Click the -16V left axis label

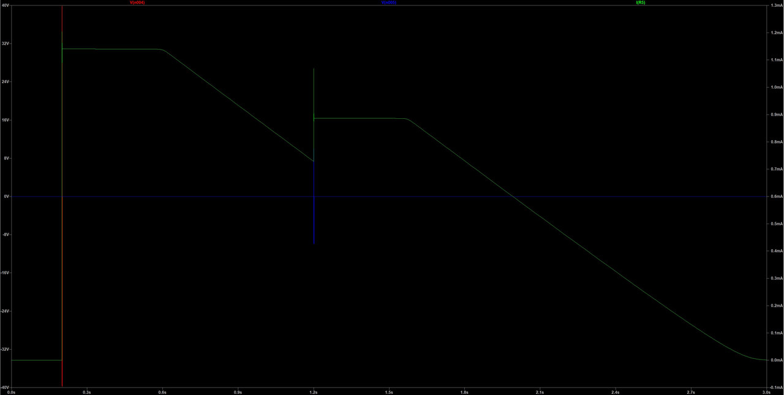(6, 273)
